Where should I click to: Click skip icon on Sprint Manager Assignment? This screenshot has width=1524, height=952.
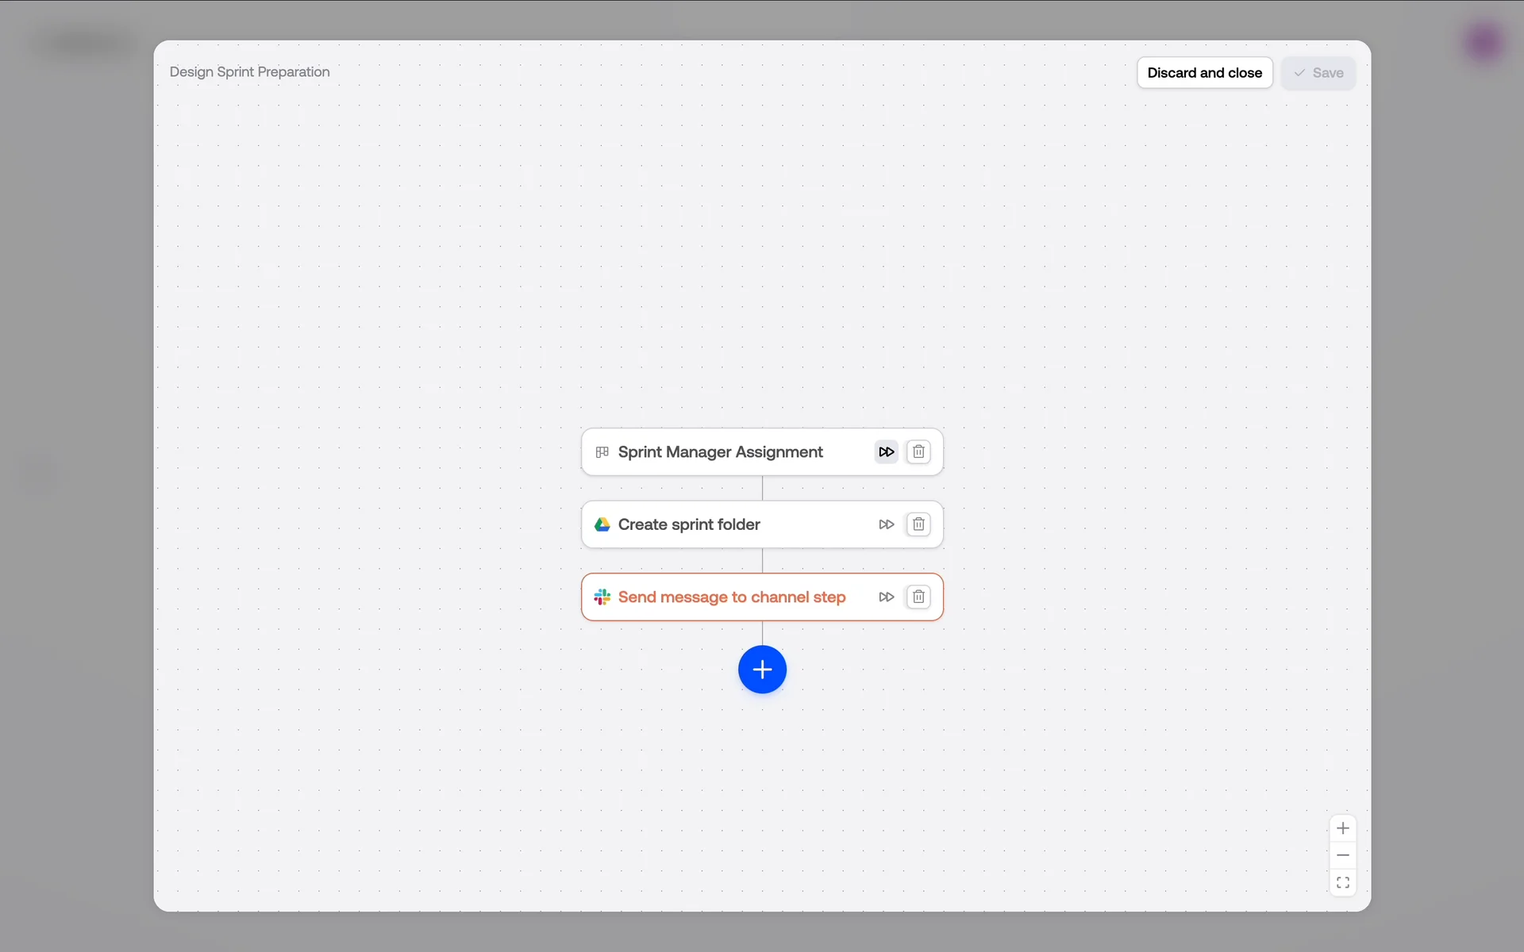[886, 452]
